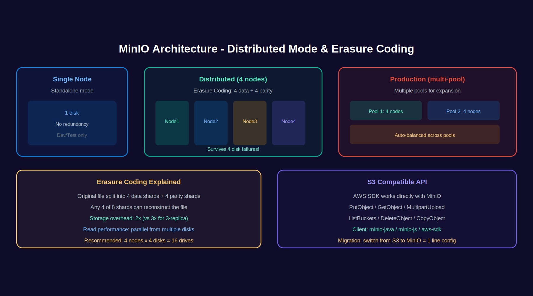
Task: Select the "Storage overhead: 2x (vs 3x for 3-replica)" line
Action: click(139, 218)
